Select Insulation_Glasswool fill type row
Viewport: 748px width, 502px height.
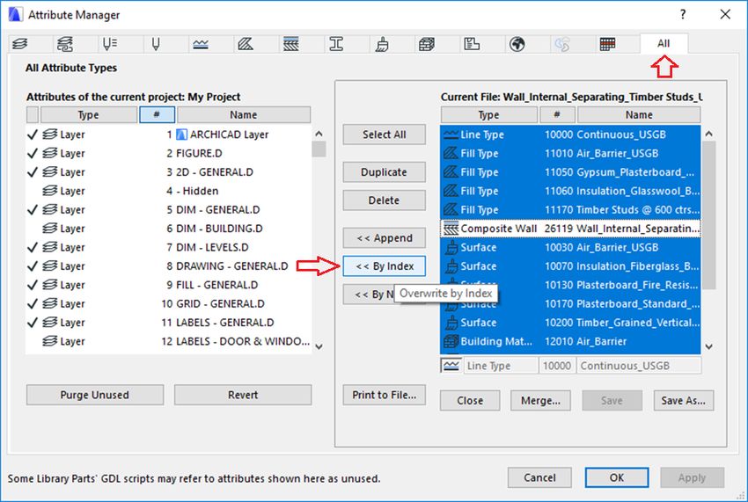click(570, 191)
